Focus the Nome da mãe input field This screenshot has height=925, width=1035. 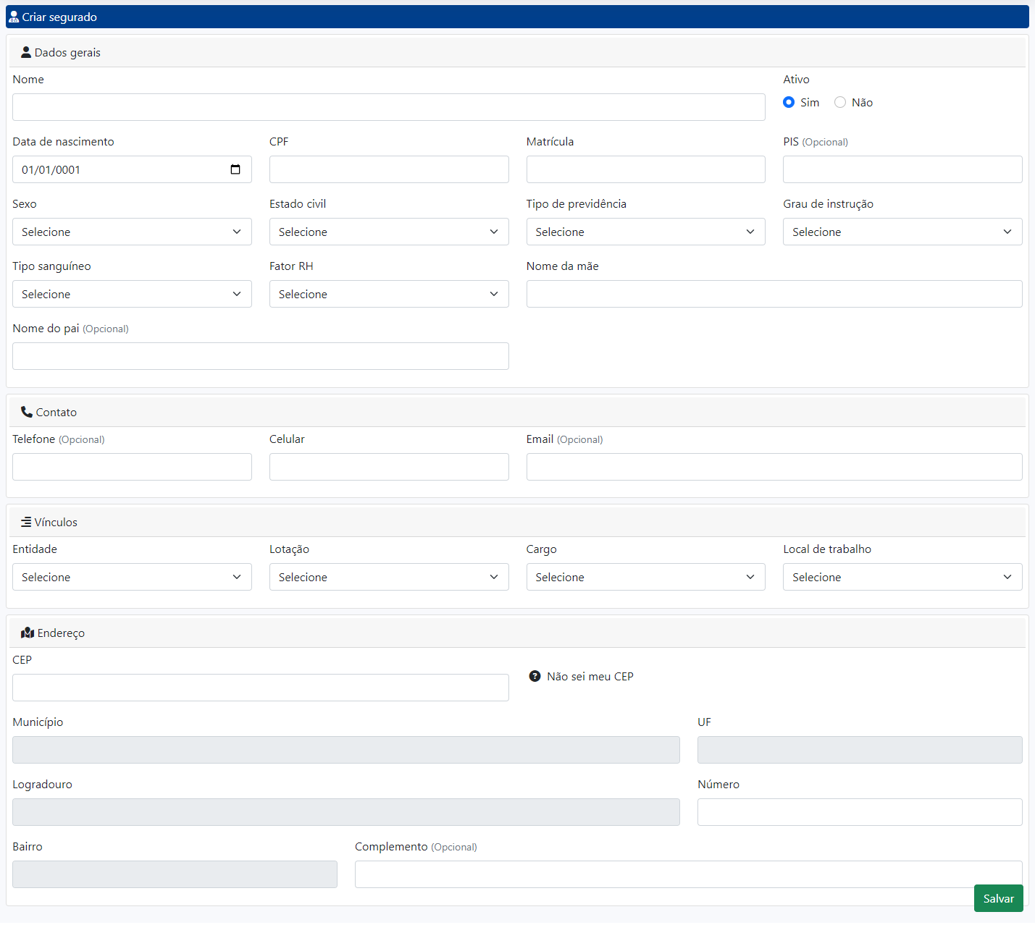point(774,294)
